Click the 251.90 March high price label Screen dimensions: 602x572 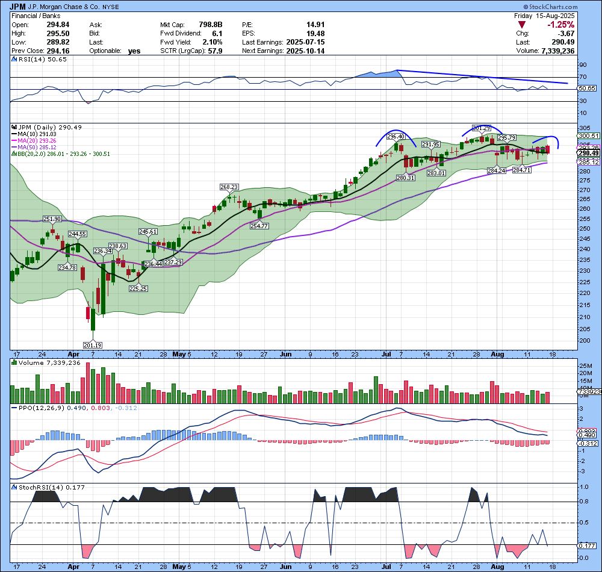[52, 219]
